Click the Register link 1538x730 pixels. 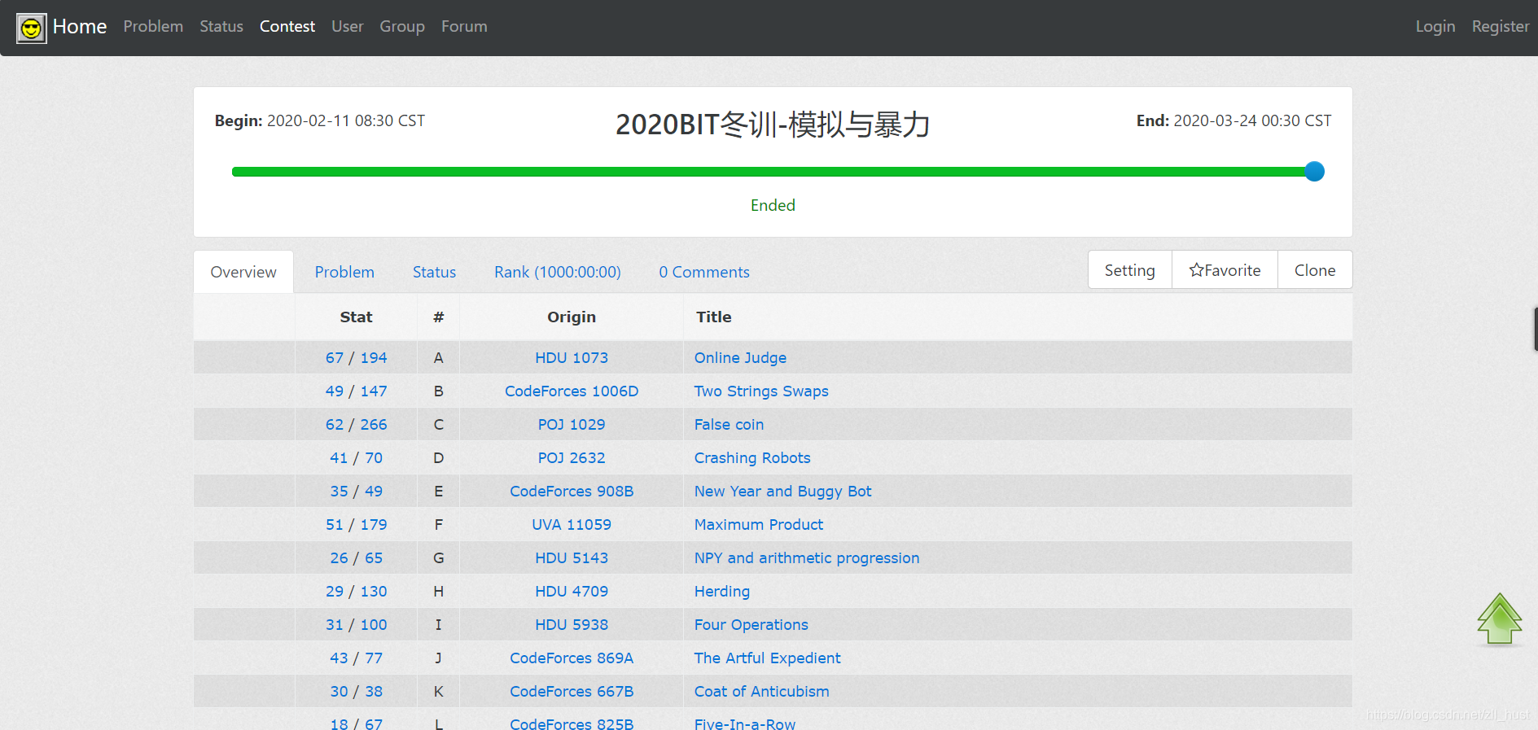(1501, 26)
